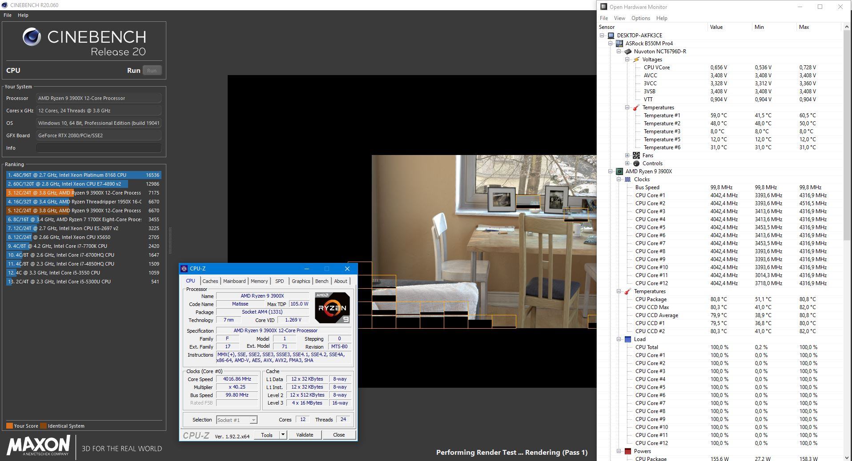Click the Cinebench sphere logo
The image size is (852, 461).
pyautogui.click(x=32, y=37)
